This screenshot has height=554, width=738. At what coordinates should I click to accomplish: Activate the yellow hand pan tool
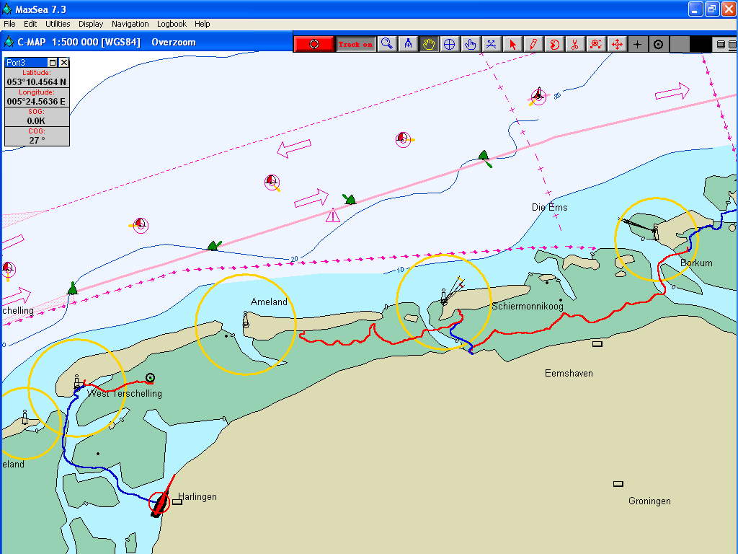429,44
